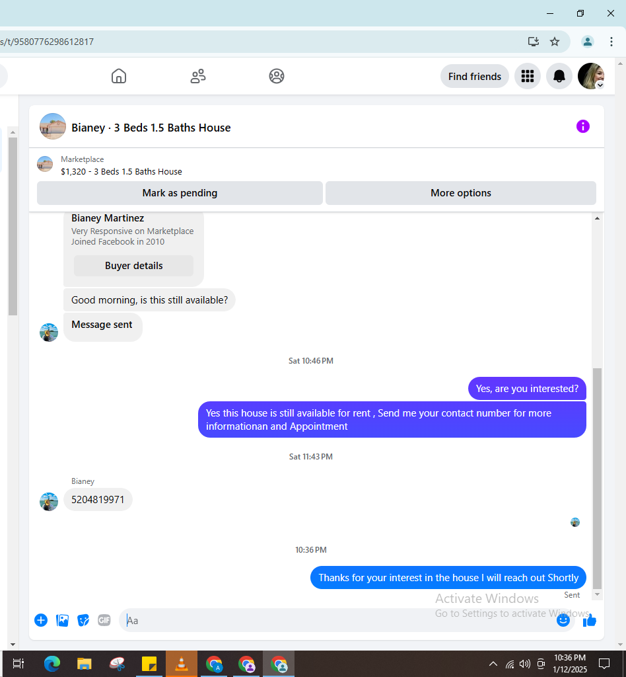Choose a GIF icon
Screen dimensions: 626x677
tap(104, 620)
